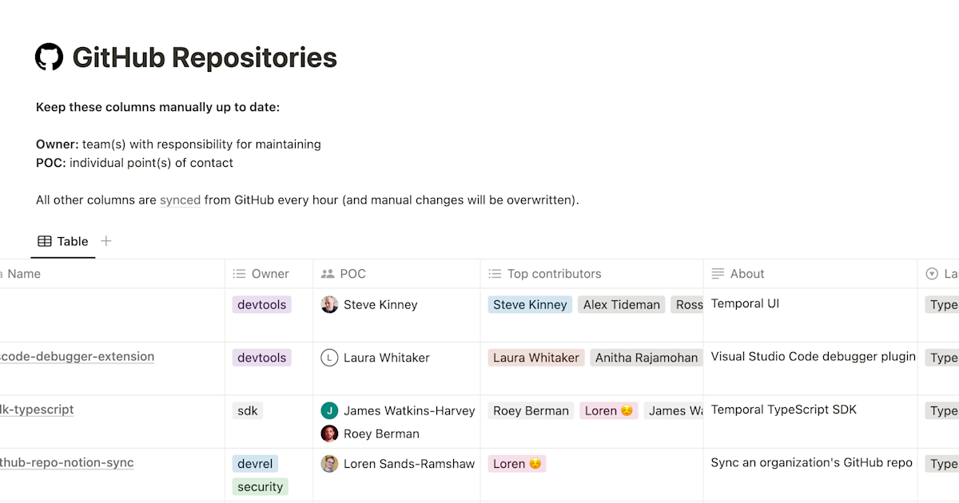Click the GitHub logo page icon
Screen dimensions: 959x503
pyautogui.click(x=50, y=57)
